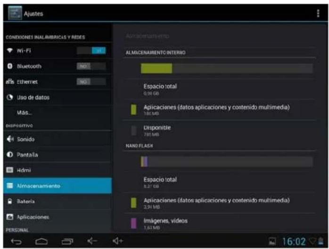Click the Almacenamiento storage icon
Image resolution: width=329 pixels, height=249 pixels.
click(x=9, y=186)
